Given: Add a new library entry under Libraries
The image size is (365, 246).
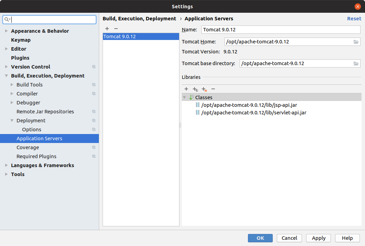Looking at the screenshot, I should click(186, 89).
